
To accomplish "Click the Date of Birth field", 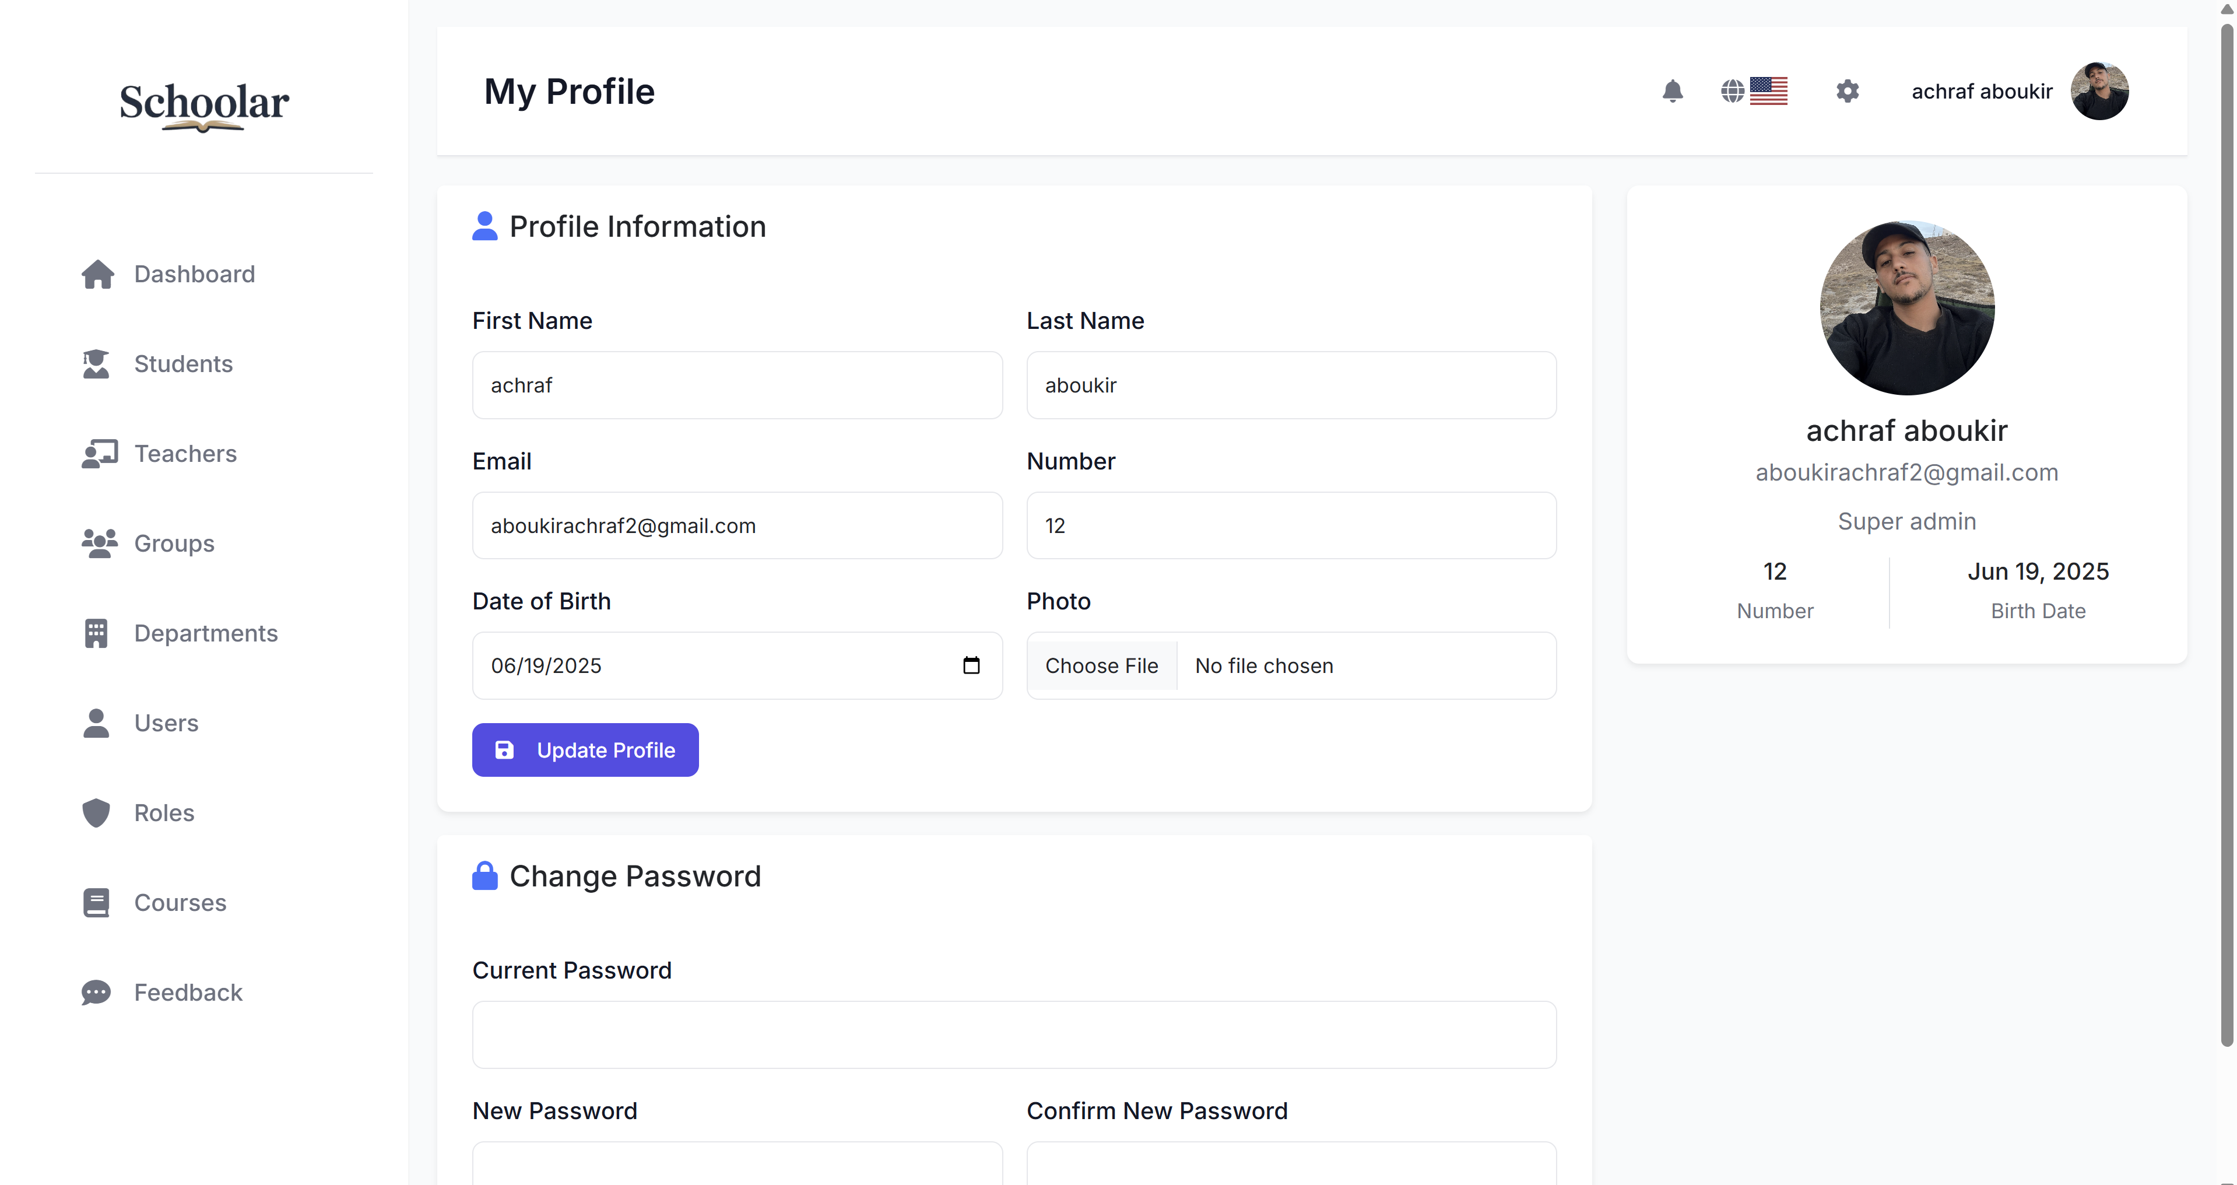I will pos(738,665).
